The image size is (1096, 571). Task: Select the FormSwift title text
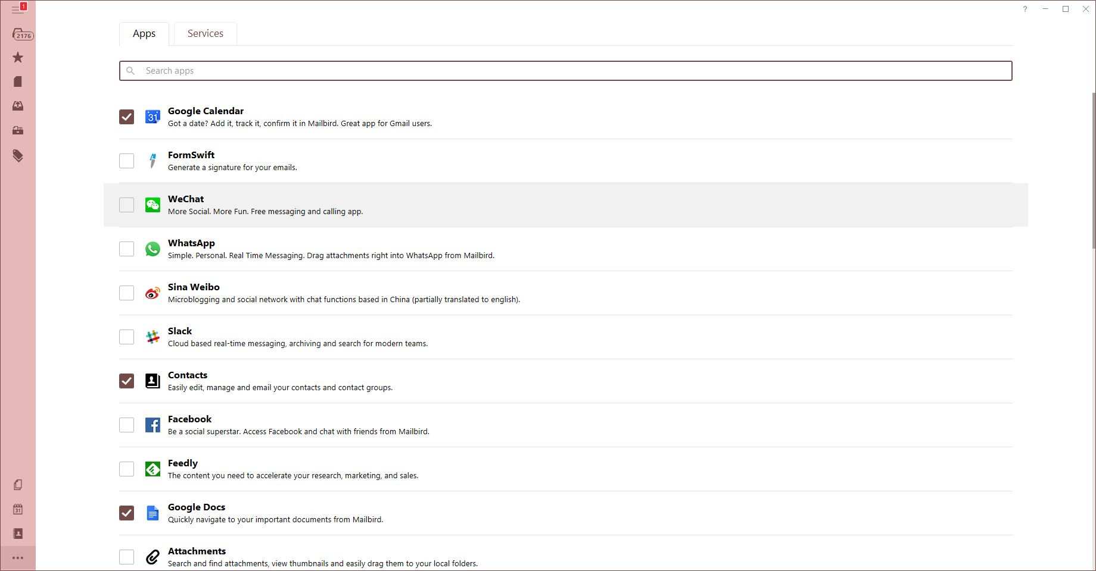click(x=191, y=155)
